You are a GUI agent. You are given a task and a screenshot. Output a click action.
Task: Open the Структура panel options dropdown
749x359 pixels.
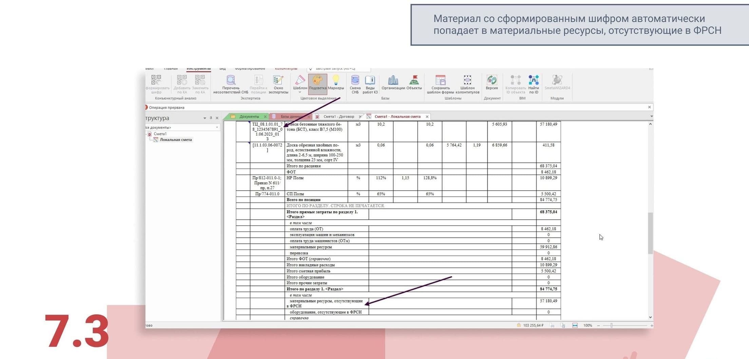point(205,118)
